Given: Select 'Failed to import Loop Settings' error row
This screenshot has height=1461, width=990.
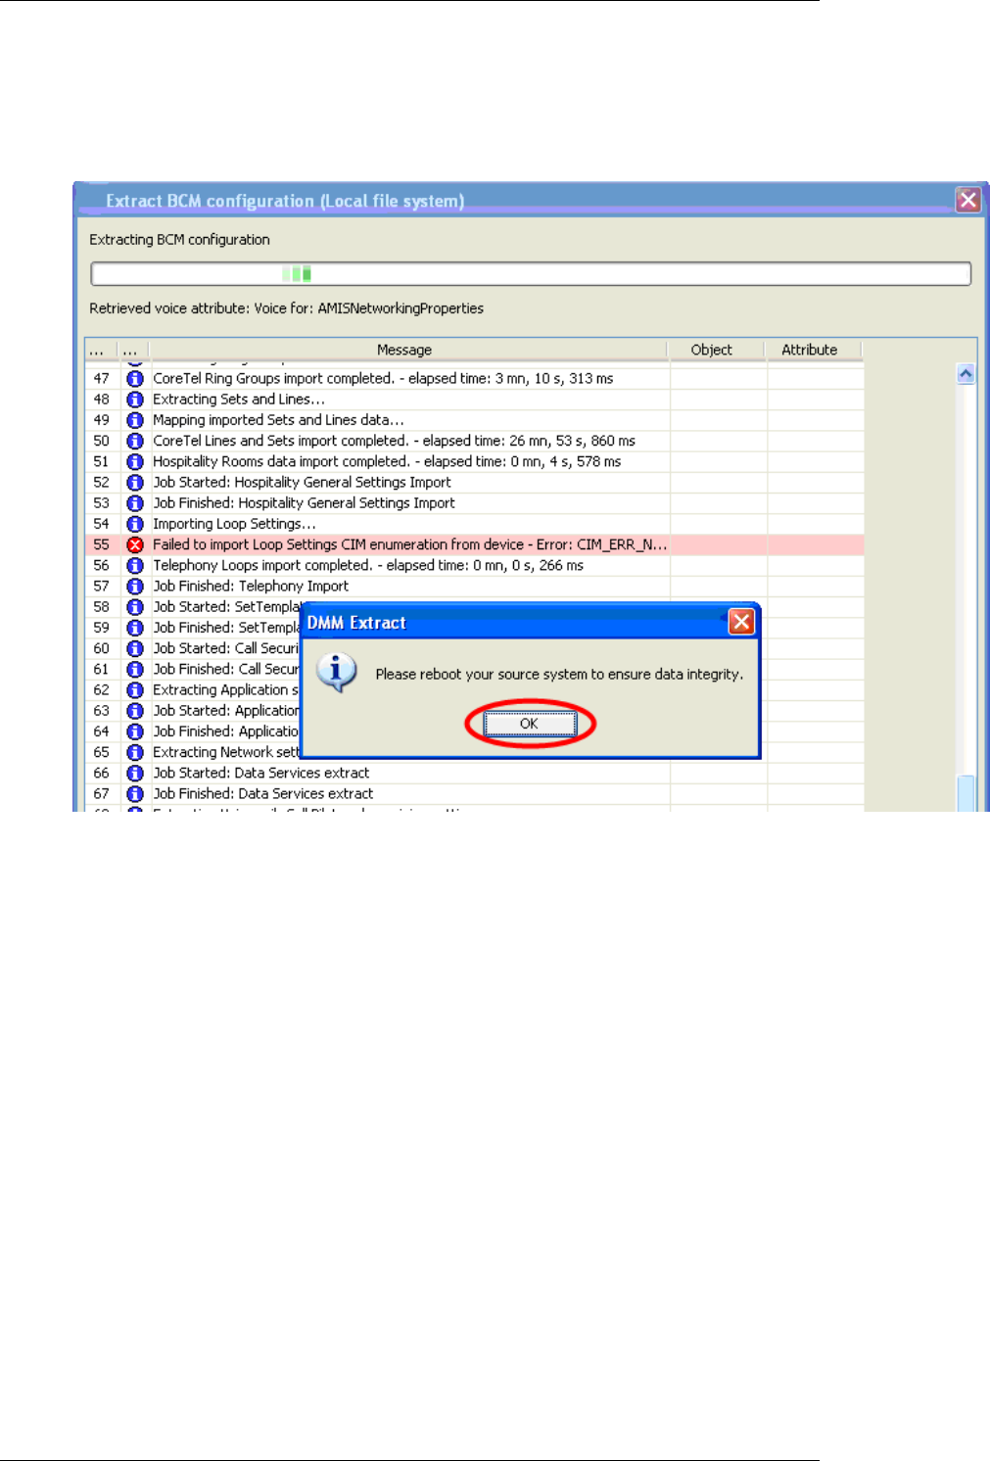Looking at the screenshot, I should 475,544.
